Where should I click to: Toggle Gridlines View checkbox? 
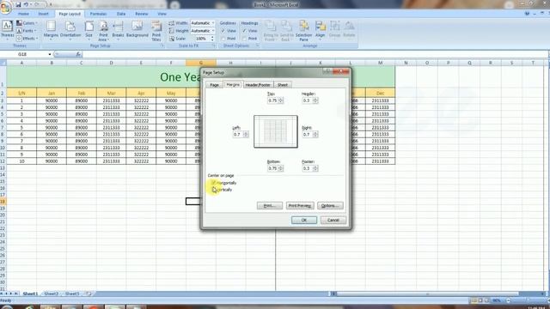pyautogui.click(x=223, y=31)
